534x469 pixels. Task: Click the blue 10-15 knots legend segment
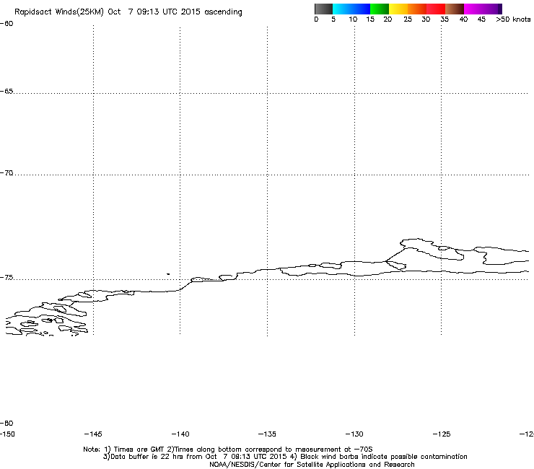tap(361, 9)
